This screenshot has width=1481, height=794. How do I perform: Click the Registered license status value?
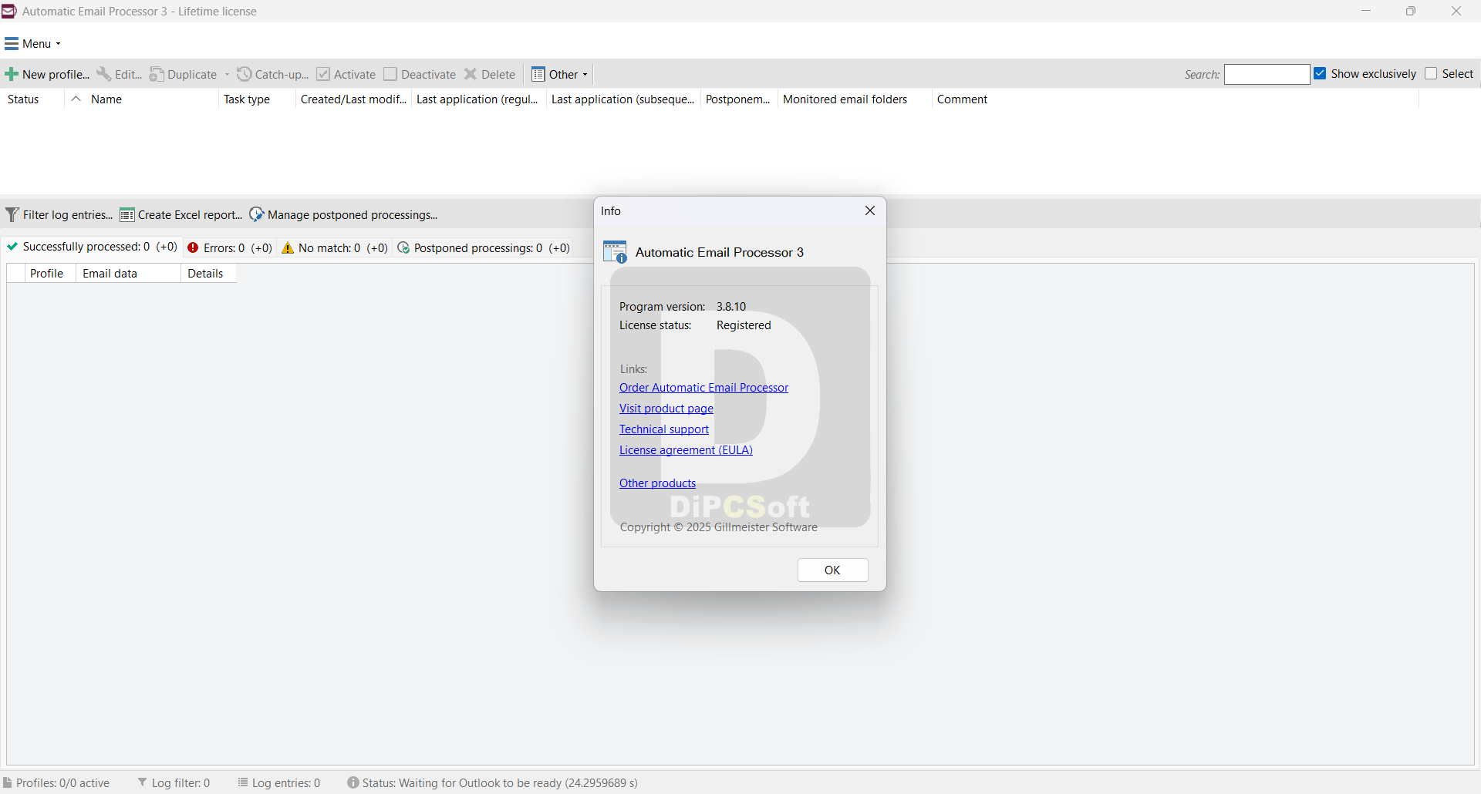click(744, 325)
